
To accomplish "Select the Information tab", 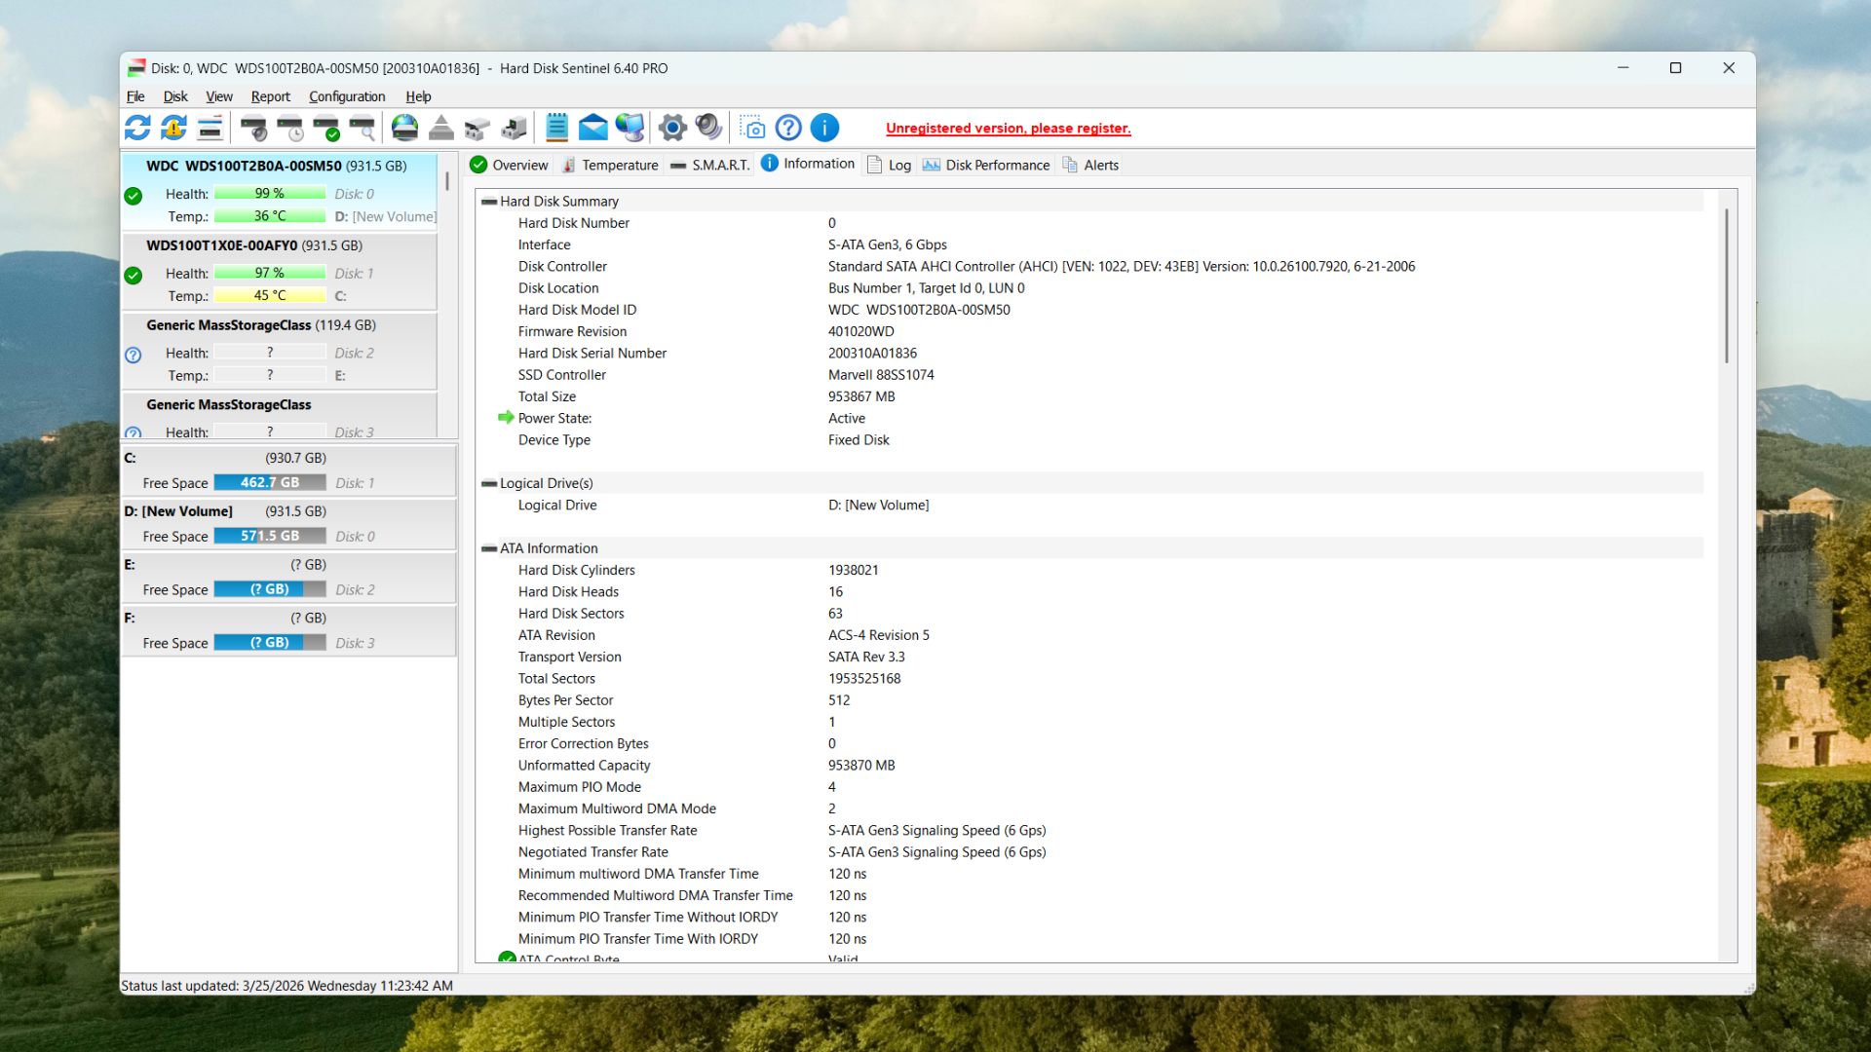I will [808, 164].
